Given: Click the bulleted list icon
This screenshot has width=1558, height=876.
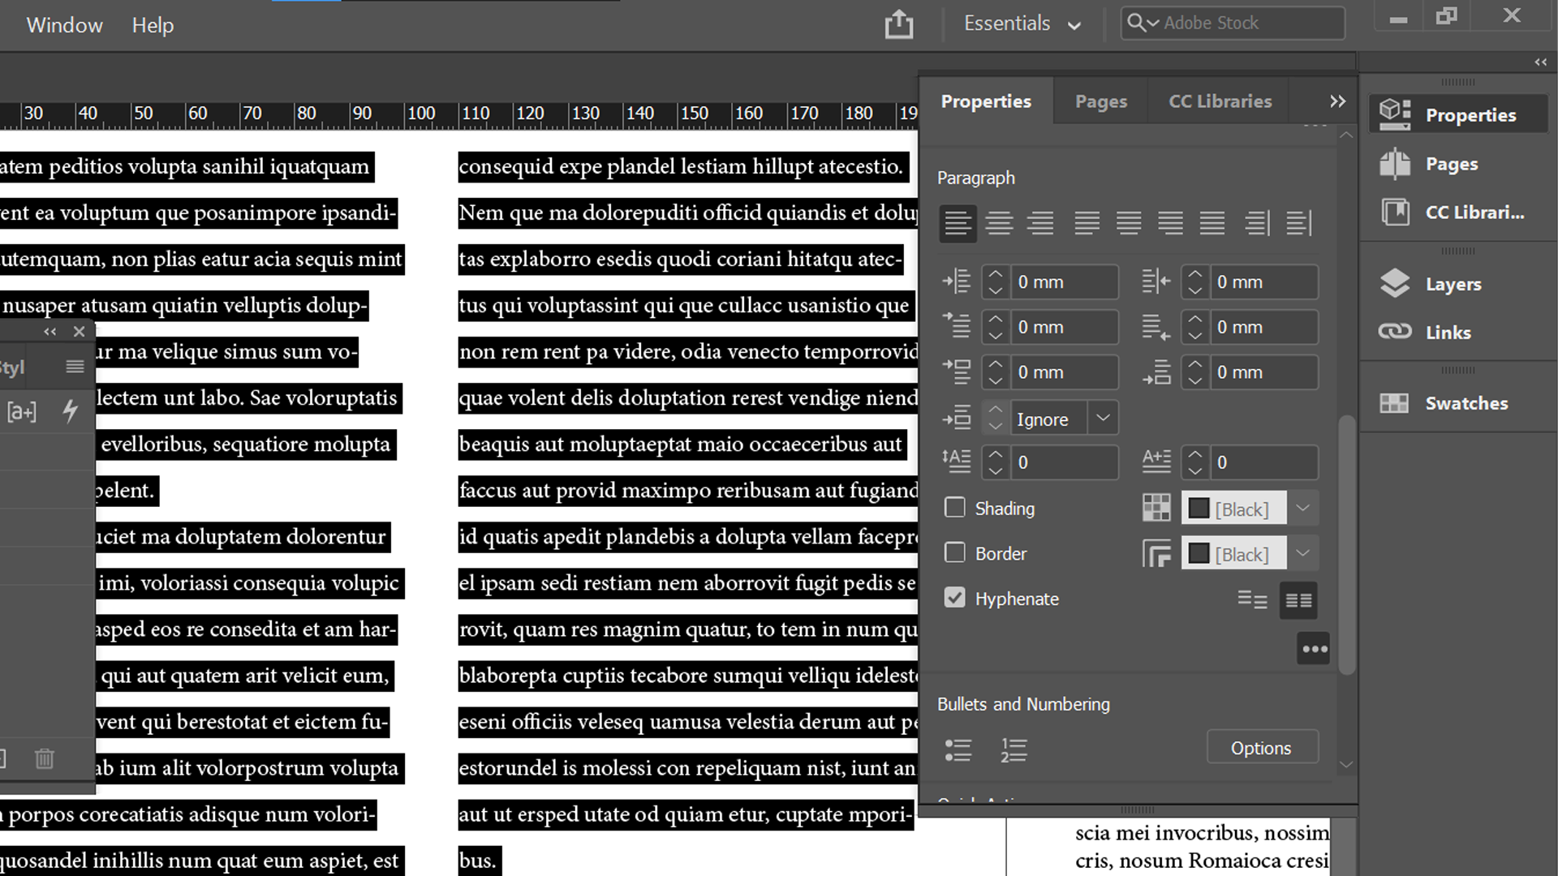Looking at the screenshot, I should (958, 749).
